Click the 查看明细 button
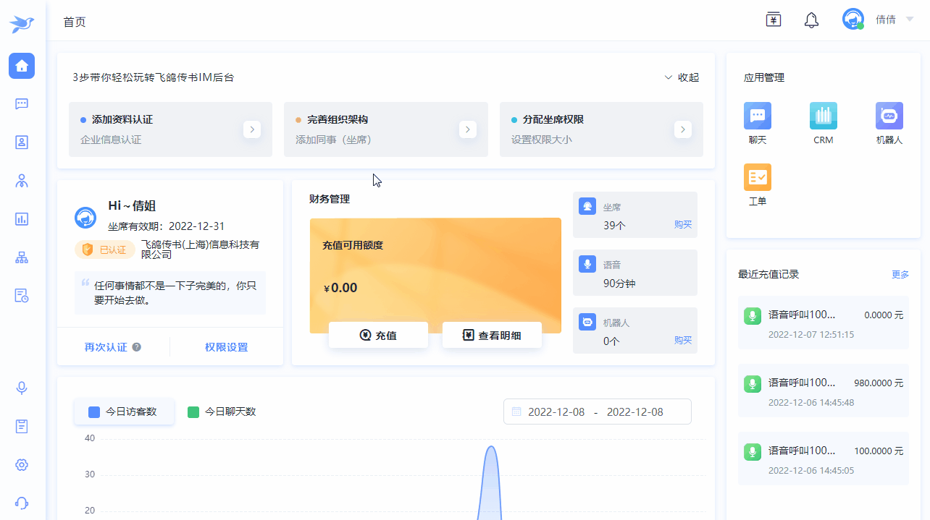The width and height of the screenshot is (930, 520). (x=492, y=336)
